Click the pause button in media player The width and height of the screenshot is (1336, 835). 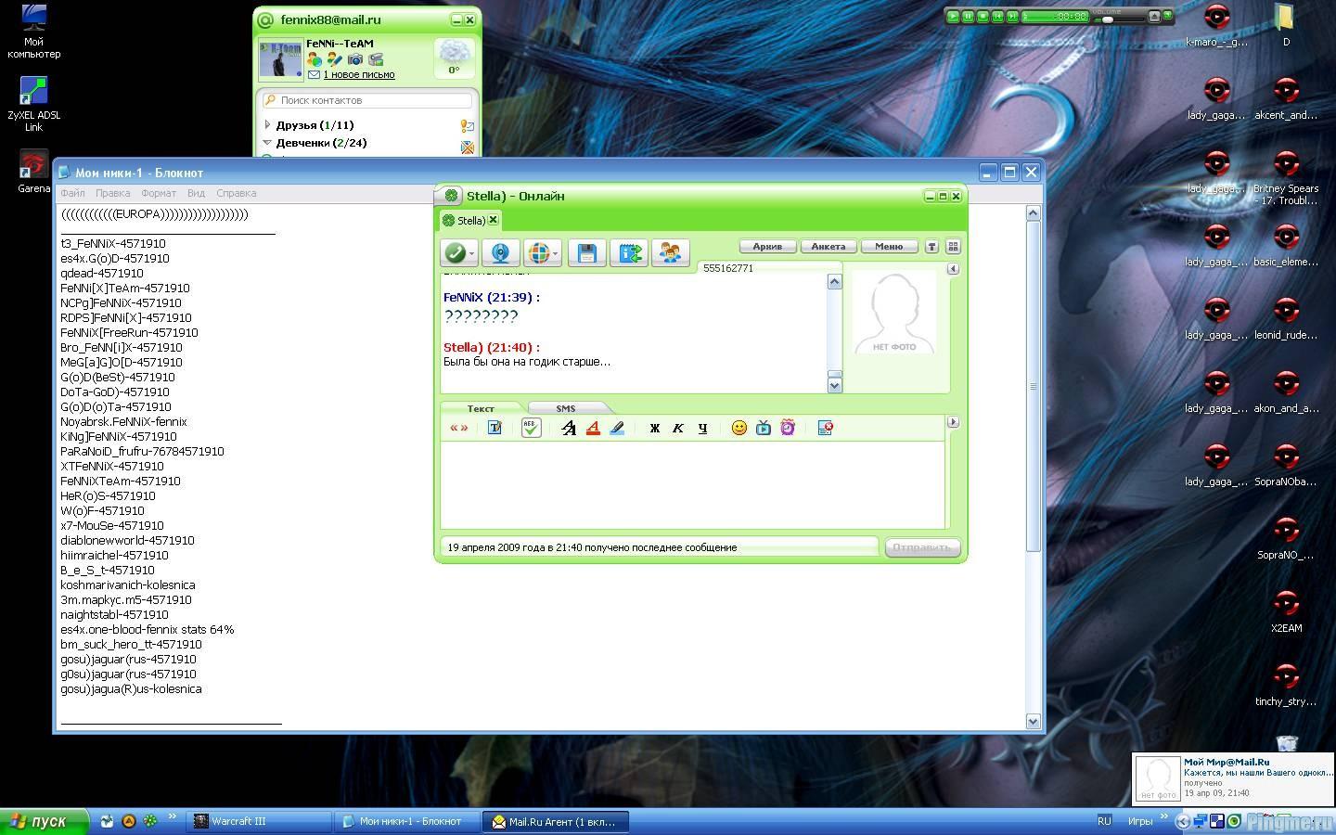point(968,16)
